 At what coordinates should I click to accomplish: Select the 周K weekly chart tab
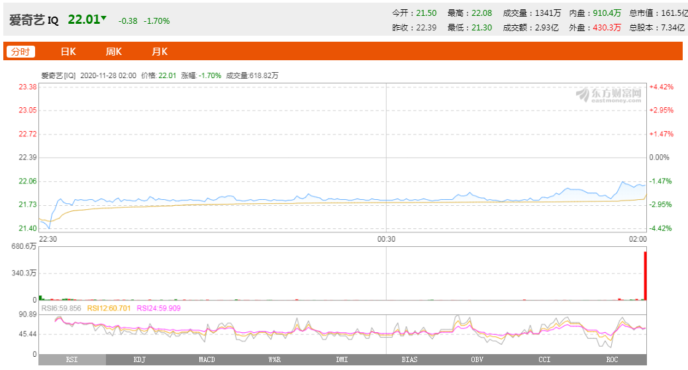tap(114, 52)
